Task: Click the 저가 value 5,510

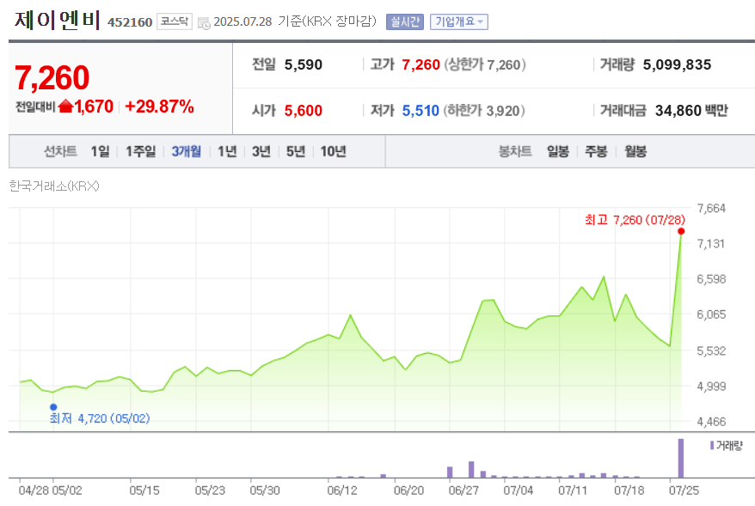Action: coord(420,111)
